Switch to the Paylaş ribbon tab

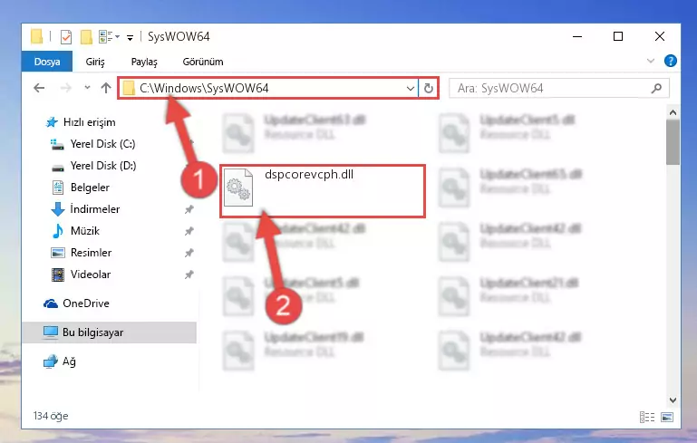coord(144,62)
